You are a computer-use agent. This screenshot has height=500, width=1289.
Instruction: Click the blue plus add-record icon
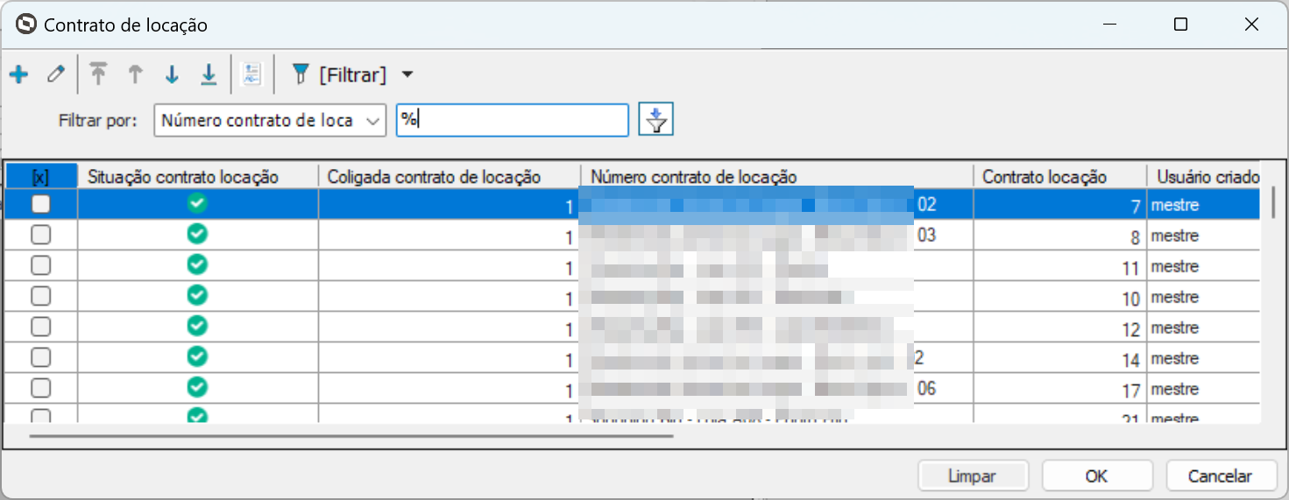pos(18,75)
